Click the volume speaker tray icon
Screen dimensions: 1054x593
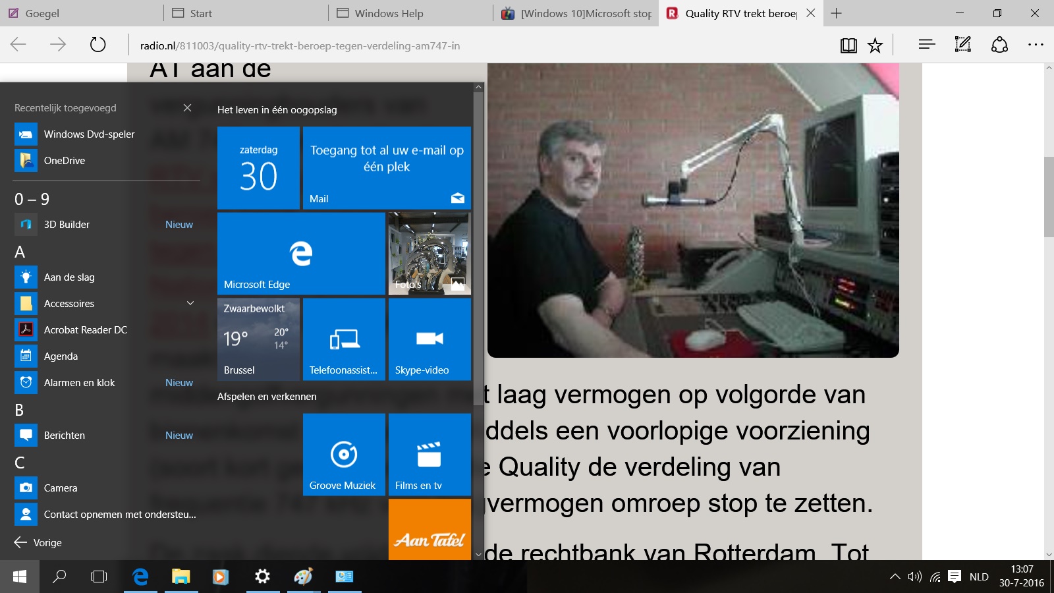point(914,577)
